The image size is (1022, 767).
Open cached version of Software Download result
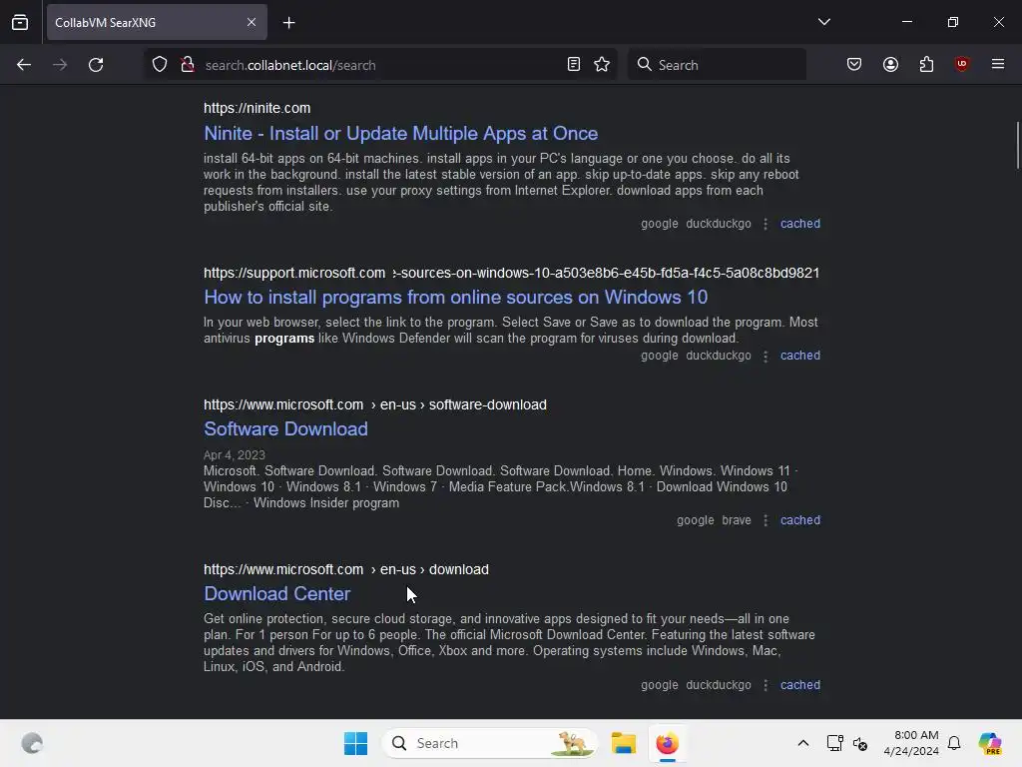click(800, 520)
